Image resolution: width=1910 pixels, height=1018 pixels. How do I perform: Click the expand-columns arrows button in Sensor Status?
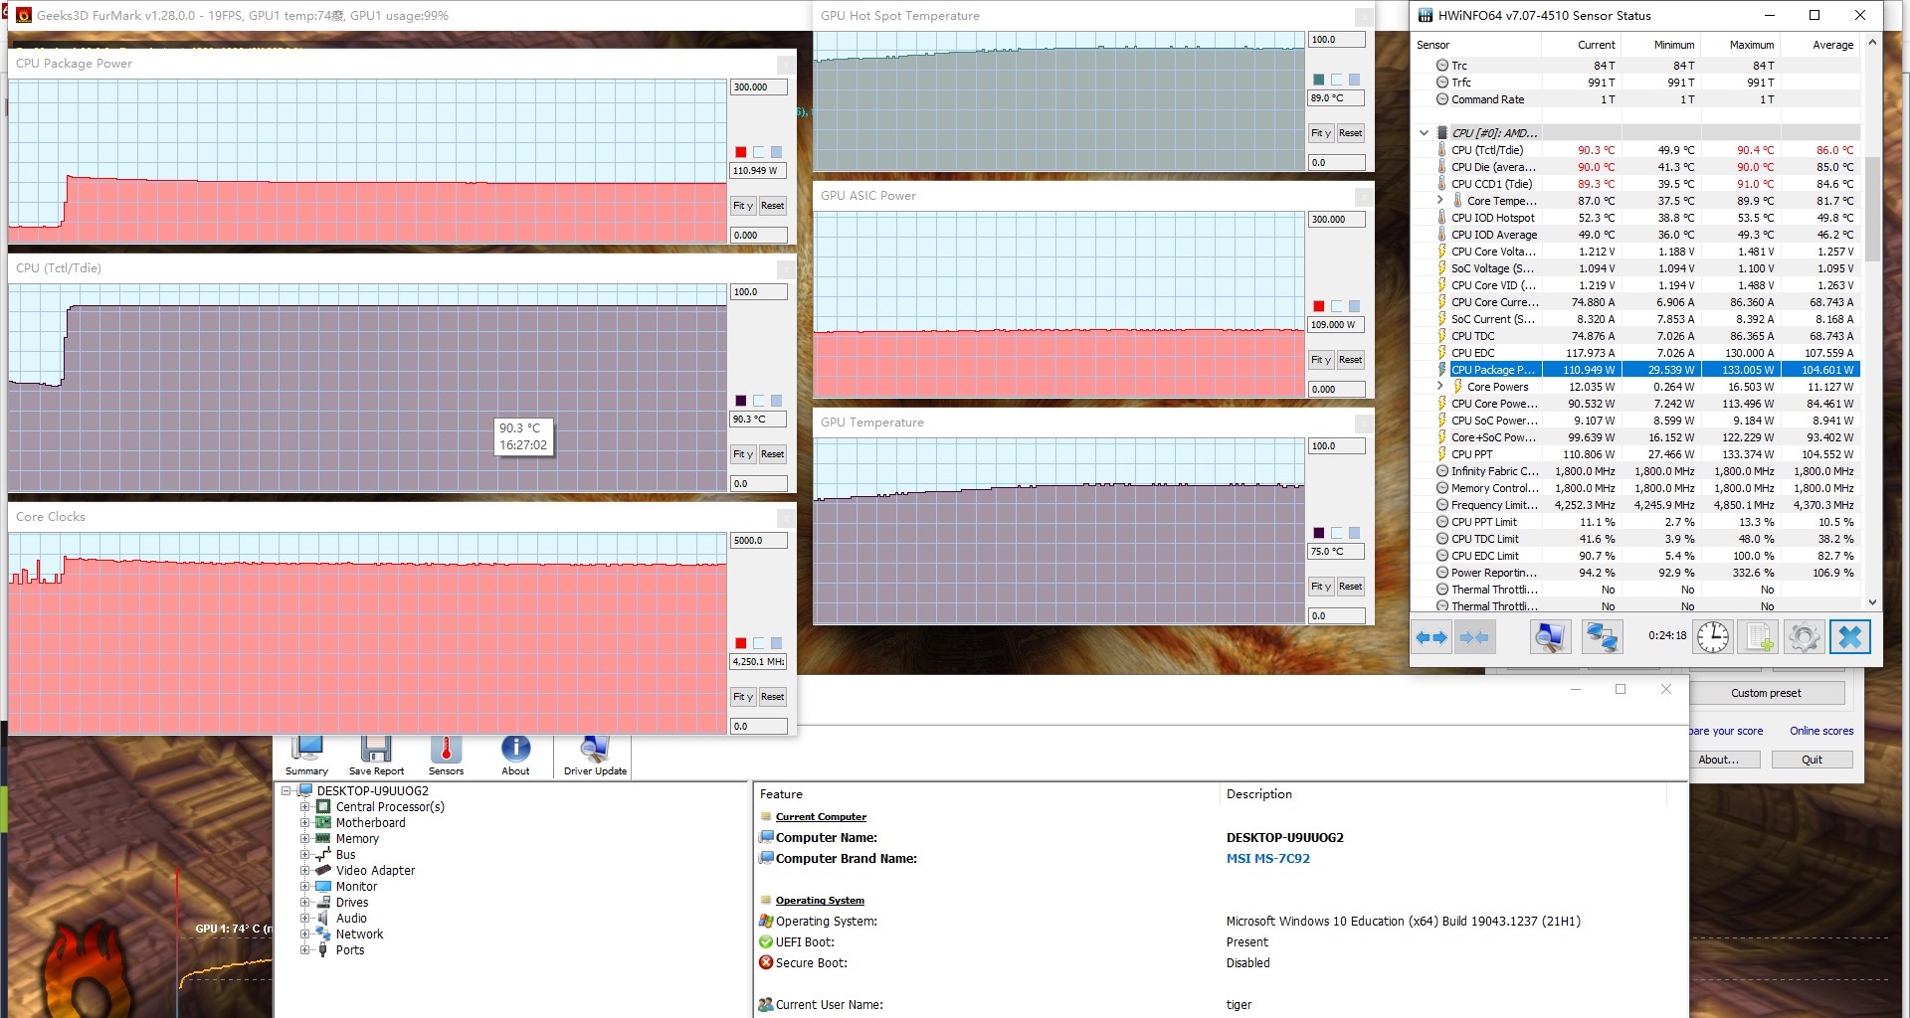[1432, 637]
